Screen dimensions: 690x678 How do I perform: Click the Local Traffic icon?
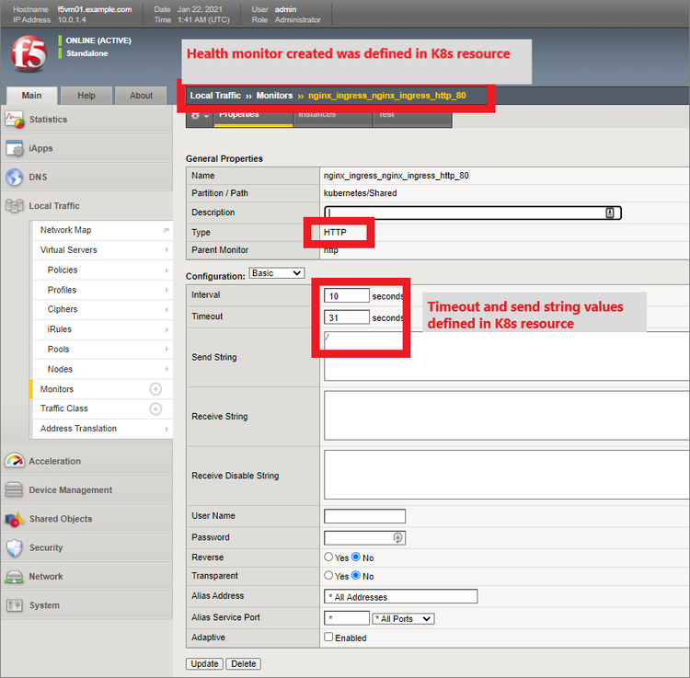pos(14,206)
